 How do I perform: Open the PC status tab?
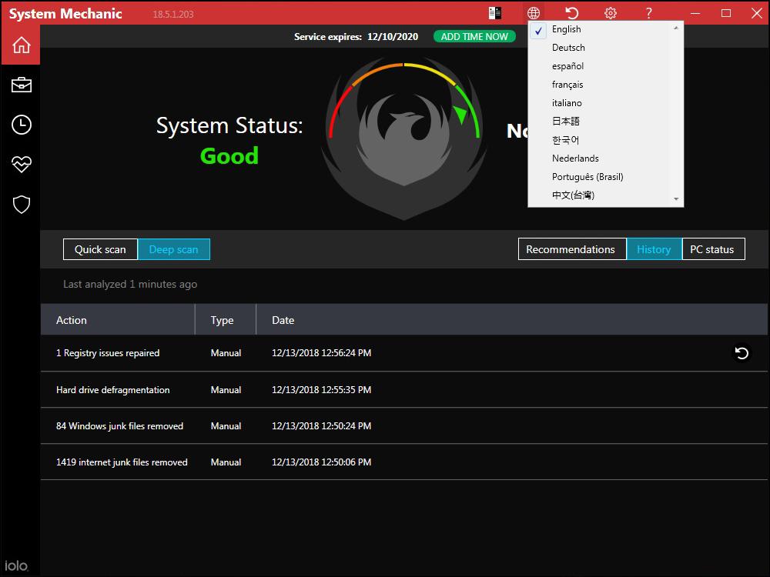tap(713, 248)
